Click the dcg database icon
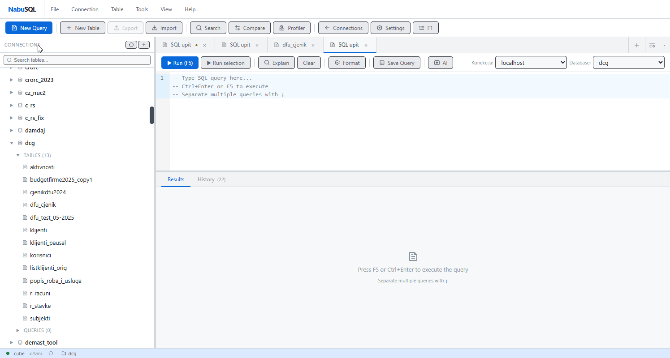The image size is (670, 358). point(20,143)
